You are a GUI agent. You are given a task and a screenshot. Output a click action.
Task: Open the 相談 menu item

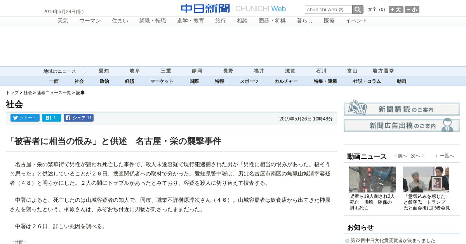[242, 21]
